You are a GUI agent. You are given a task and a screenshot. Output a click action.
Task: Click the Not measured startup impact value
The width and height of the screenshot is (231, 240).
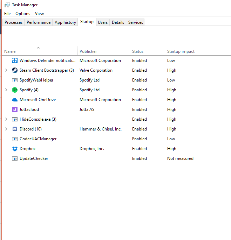coord(180,158)
